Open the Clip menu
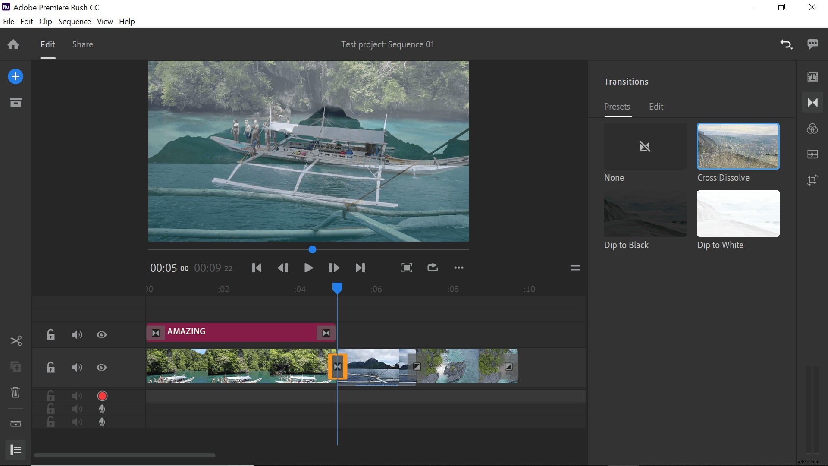 [46, 22]
